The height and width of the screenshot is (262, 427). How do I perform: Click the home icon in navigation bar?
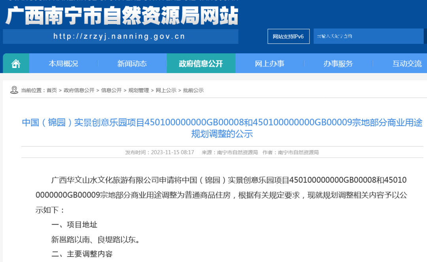coord(16,64)
